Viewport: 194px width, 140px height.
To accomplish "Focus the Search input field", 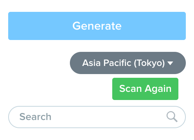I will point(97,117).
